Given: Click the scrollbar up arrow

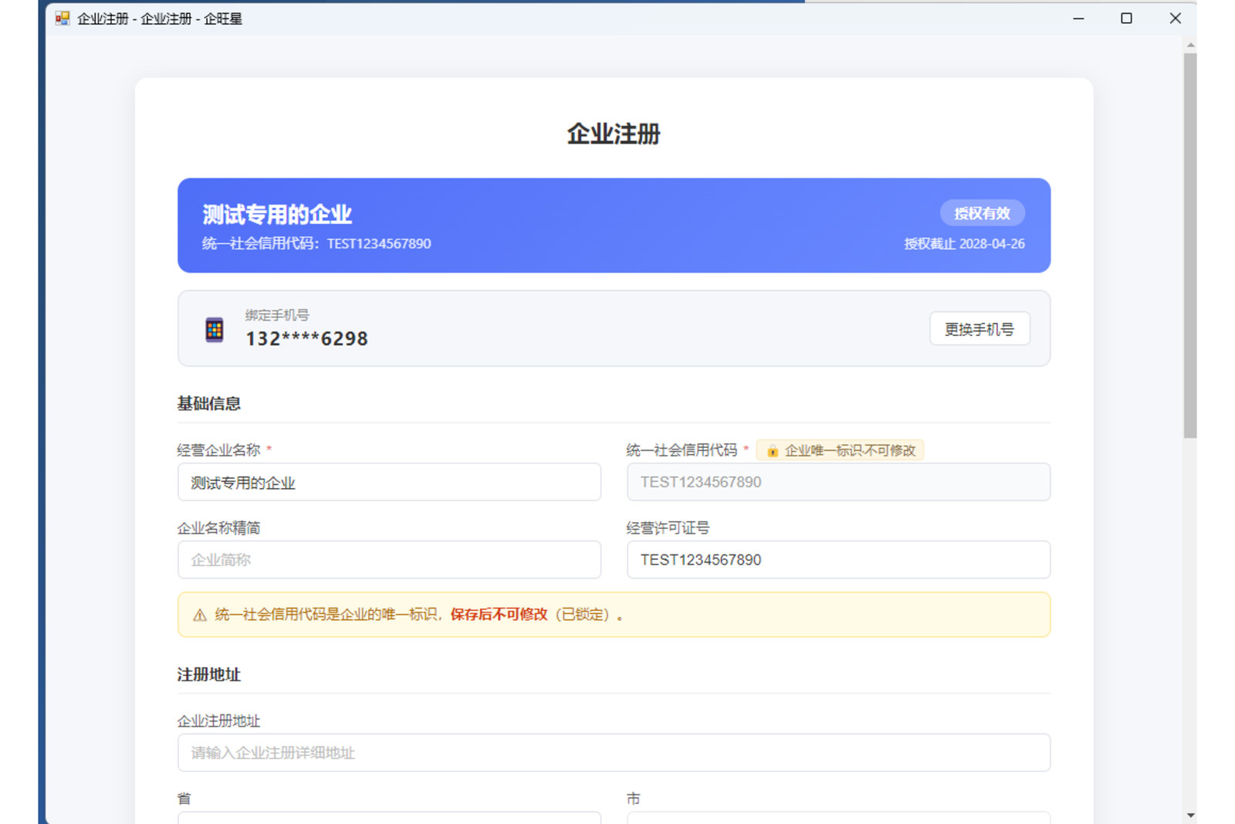Looking at the screenshot, I should coord(1191,45).
